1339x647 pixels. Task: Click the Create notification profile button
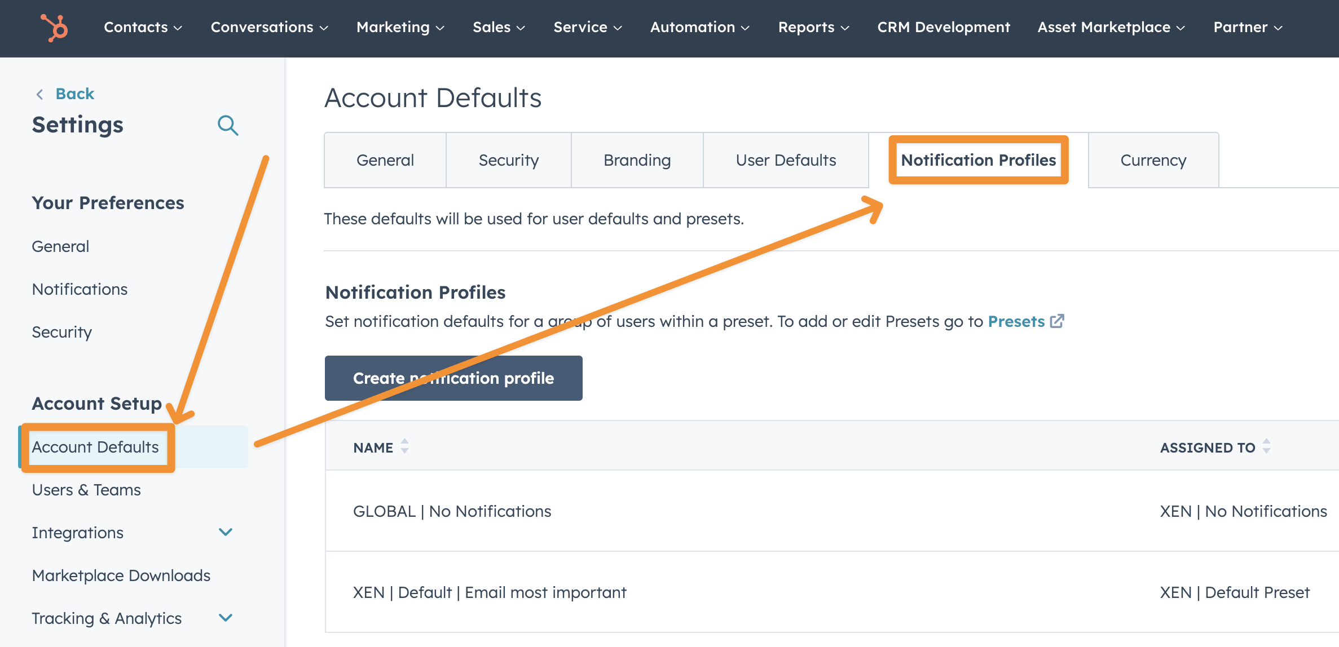[453, 378]
